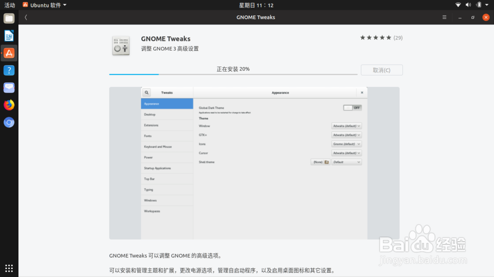Select Fonts in Tweaks sidebar

click(167, 136)
